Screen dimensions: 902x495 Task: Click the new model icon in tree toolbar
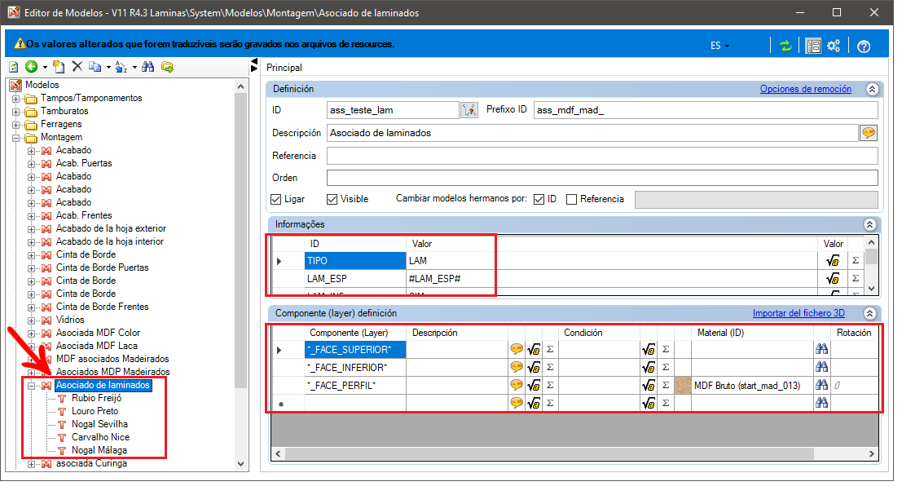(x=58, y=67)
